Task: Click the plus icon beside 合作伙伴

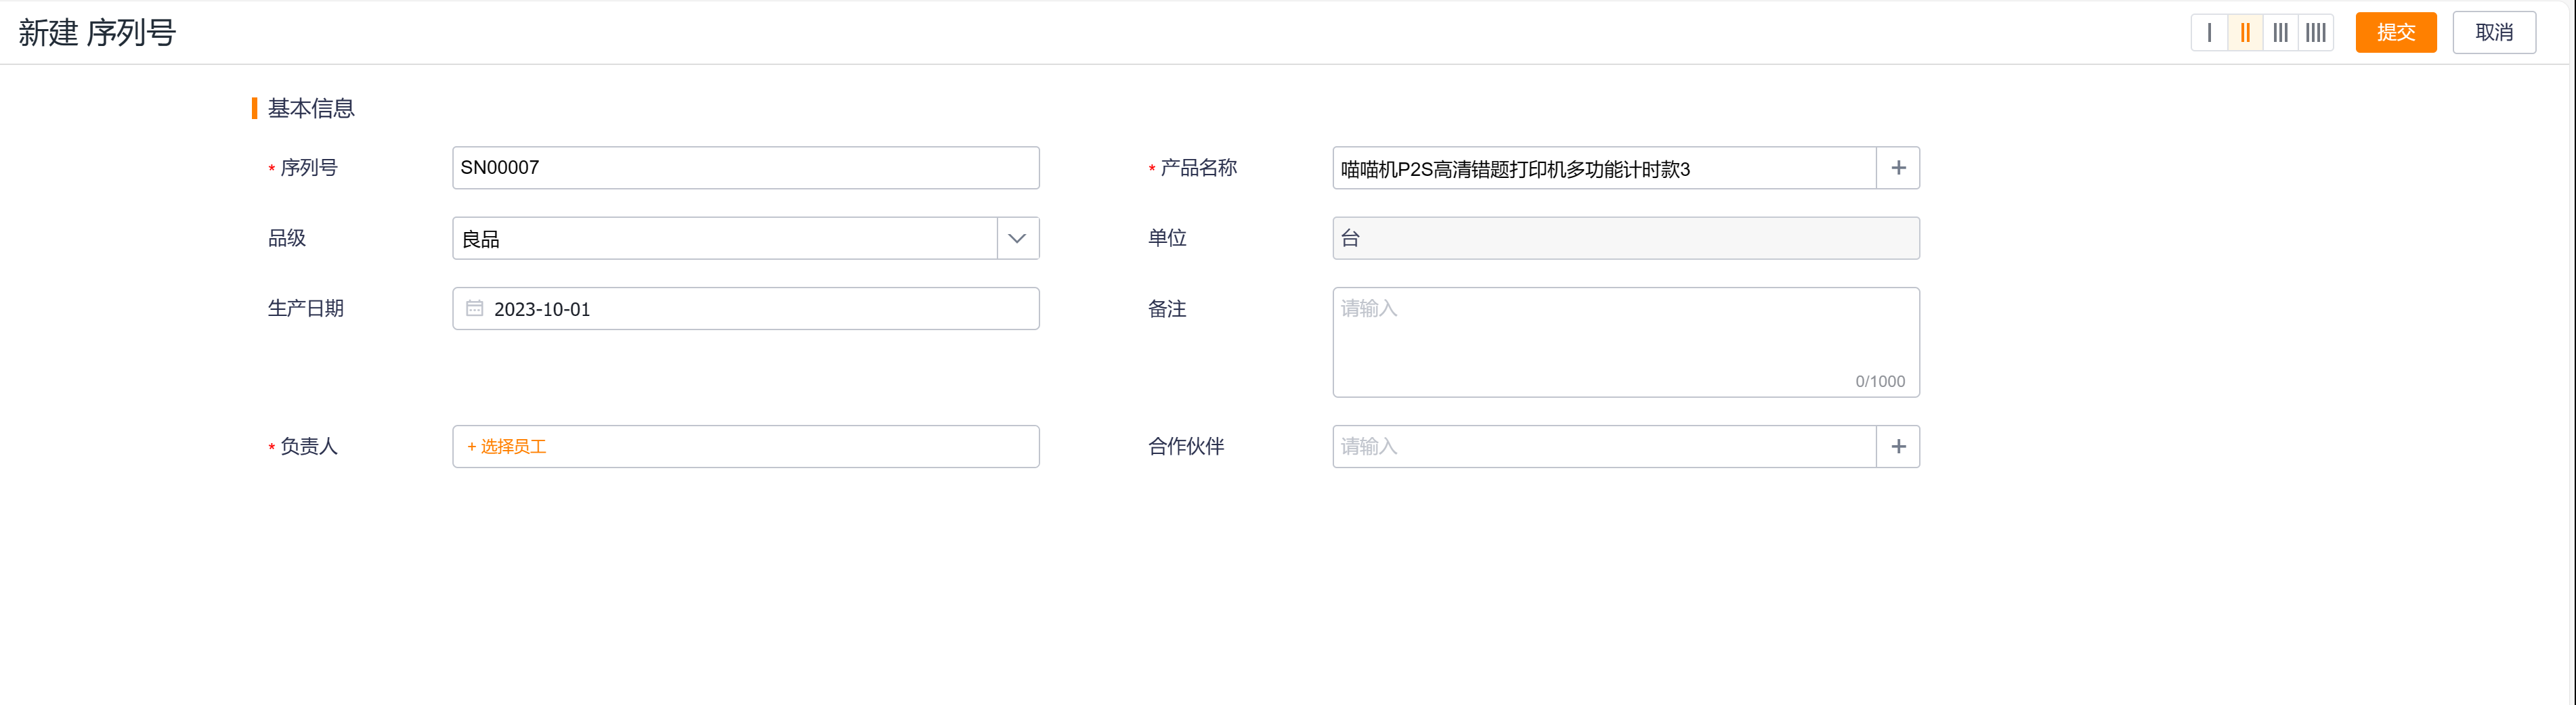Action: (1898, 447)
